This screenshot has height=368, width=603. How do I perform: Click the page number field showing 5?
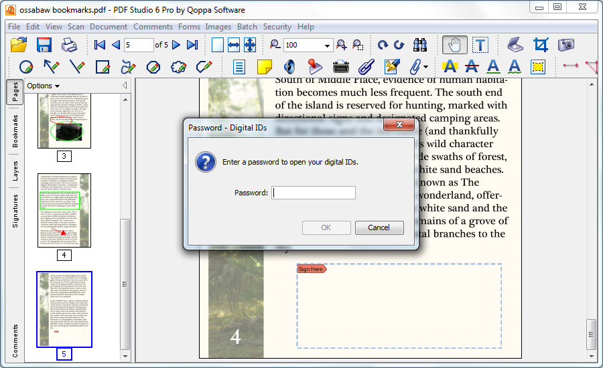point(138,45)
